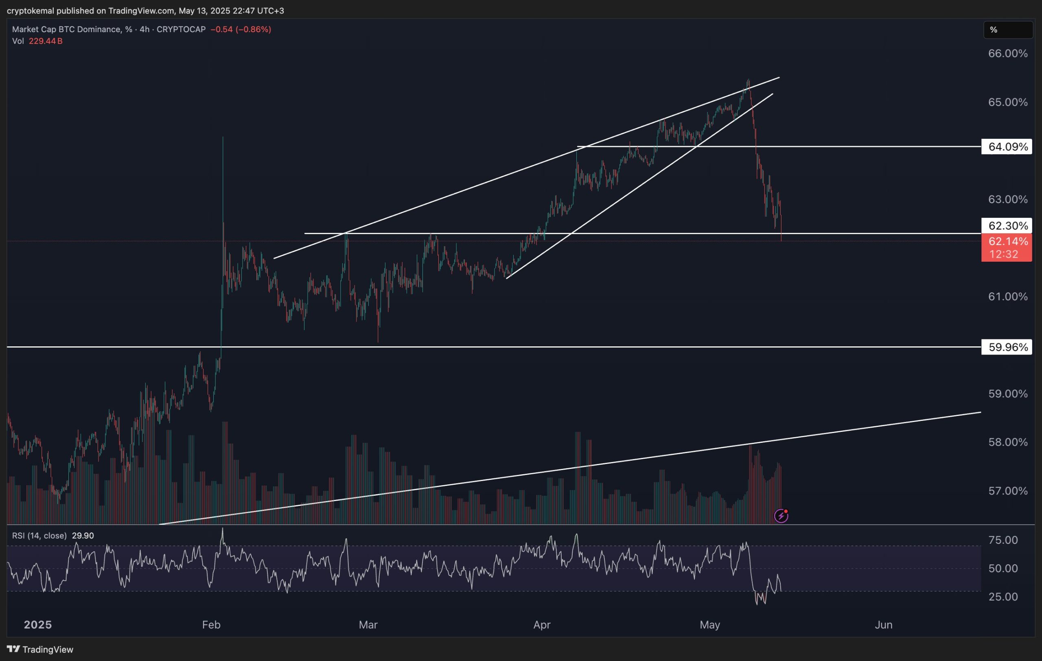Click the RSI (14, close) indicator label
Image resolution: width=1042 pixels, height=661 pixels.
click(x=39, y=536)
